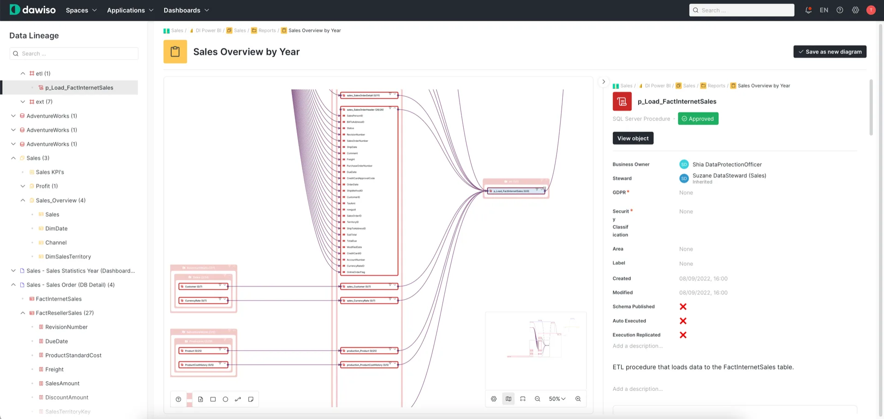Viewport: 884px width, 419px height.
Task: Click the GDPR None value
Action: click(x=686, y=193)
